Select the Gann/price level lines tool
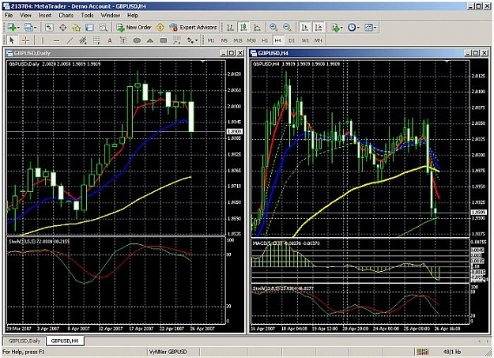Image resolution: width=494 pixels, height=358 pixels. tap(177, 40)
